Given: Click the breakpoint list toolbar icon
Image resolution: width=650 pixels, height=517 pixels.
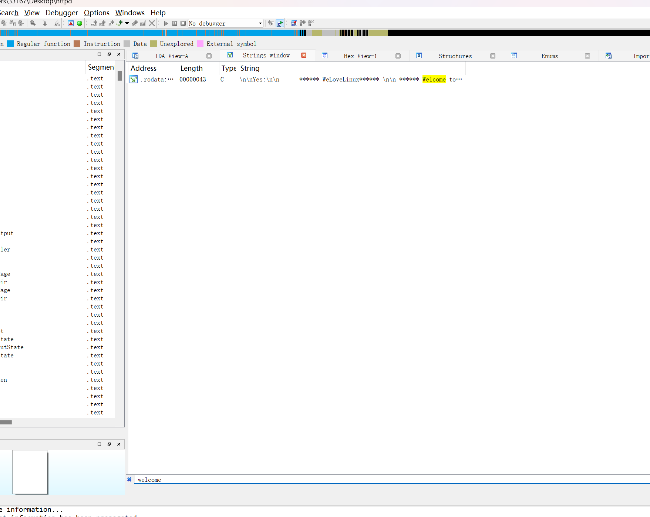Looking at the screenshot, I should point(294,23).
